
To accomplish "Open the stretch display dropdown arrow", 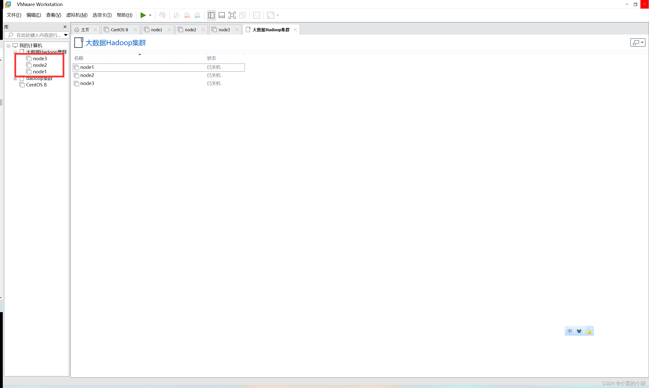I will pos(278,15).
